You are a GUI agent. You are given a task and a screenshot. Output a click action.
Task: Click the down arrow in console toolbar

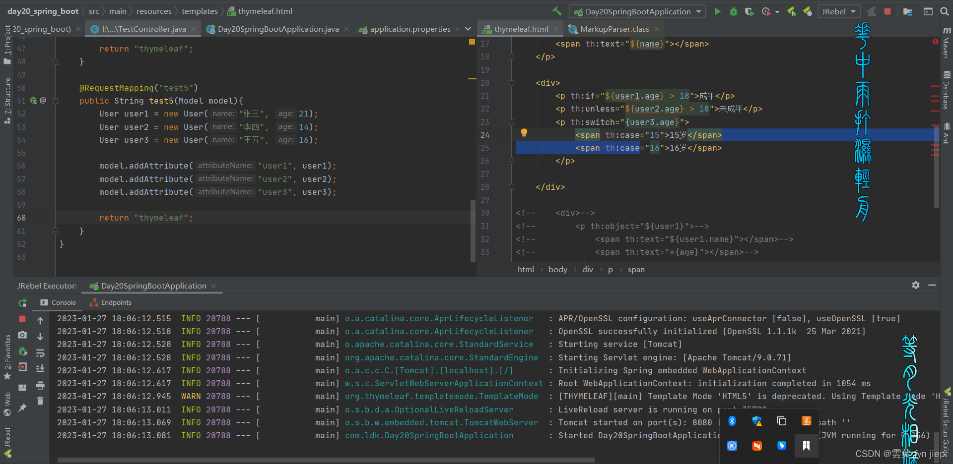pyautogui.click(x=40, y=337)
